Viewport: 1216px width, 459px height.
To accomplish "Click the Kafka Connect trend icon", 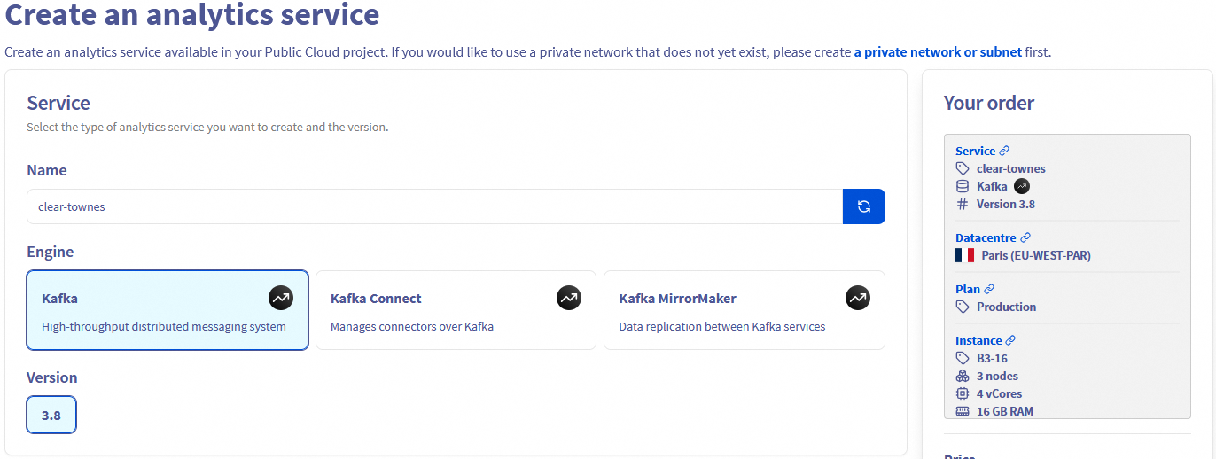I will tap(569, 299).
